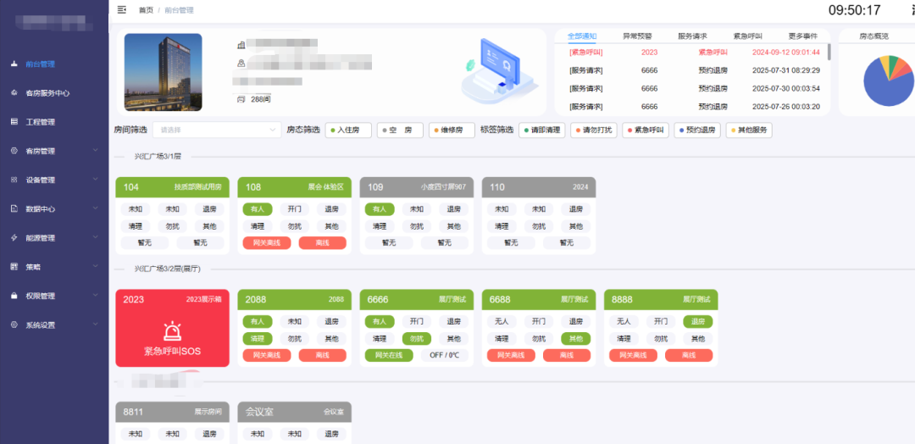Image resolution: width=915 pixels, height=444 pixels.
Task: Click the 策略 sidebar icon
Action: click(14, 267)
